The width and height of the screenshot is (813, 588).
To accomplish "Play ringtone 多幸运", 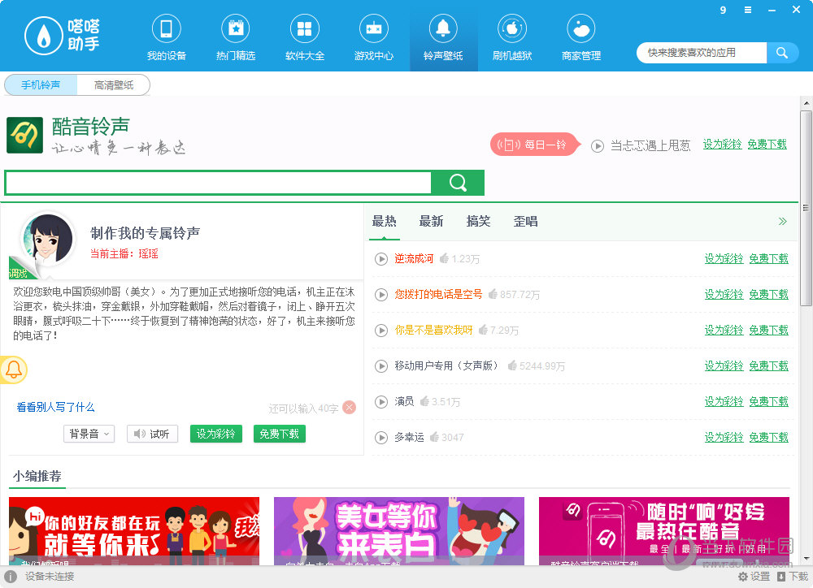I will pos(381,437).
